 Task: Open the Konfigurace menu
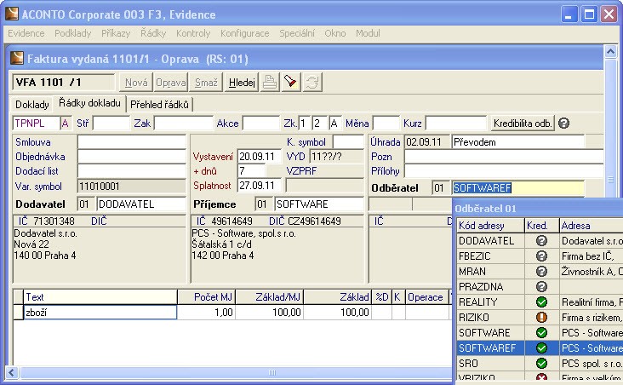point(244,33)
